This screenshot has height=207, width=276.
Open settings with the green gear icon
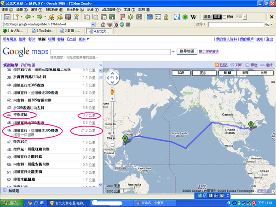coord(131,17)
